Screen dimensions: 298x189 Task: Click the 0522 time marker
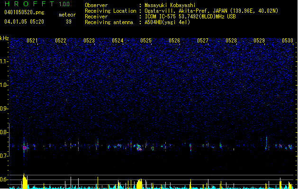click(61, 40)
